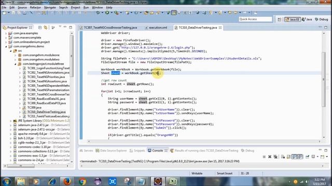Expand the com.mavencomplete project
332x186 pixels.
6,38
